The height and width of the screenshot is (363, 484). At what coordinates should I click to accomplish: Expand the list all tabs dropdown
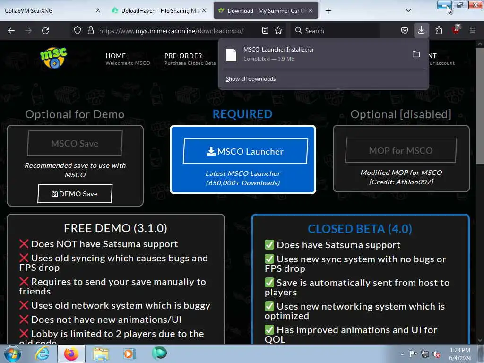(x=408, y=11)
